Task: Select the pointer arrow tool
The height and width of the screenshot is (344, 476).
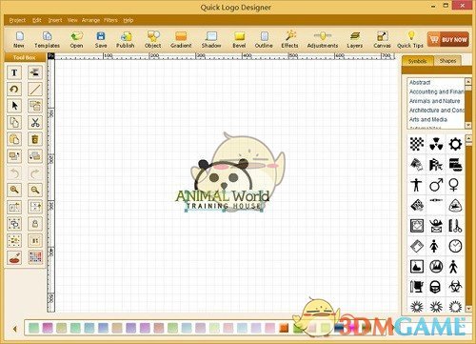Action: [14, 106]
